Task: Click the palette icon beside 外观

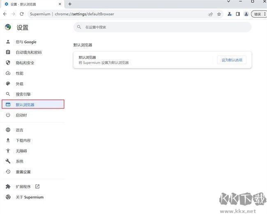Action: (8, 84)
